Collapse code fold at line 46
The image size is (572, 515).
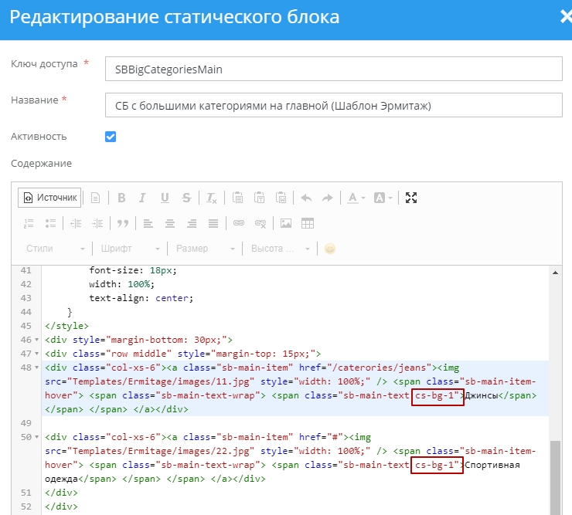click(38, 340)
